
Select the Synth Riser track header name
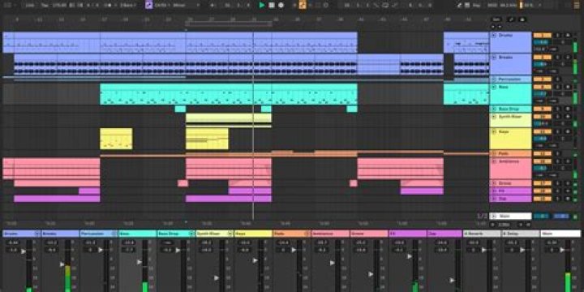pos(510,117)
